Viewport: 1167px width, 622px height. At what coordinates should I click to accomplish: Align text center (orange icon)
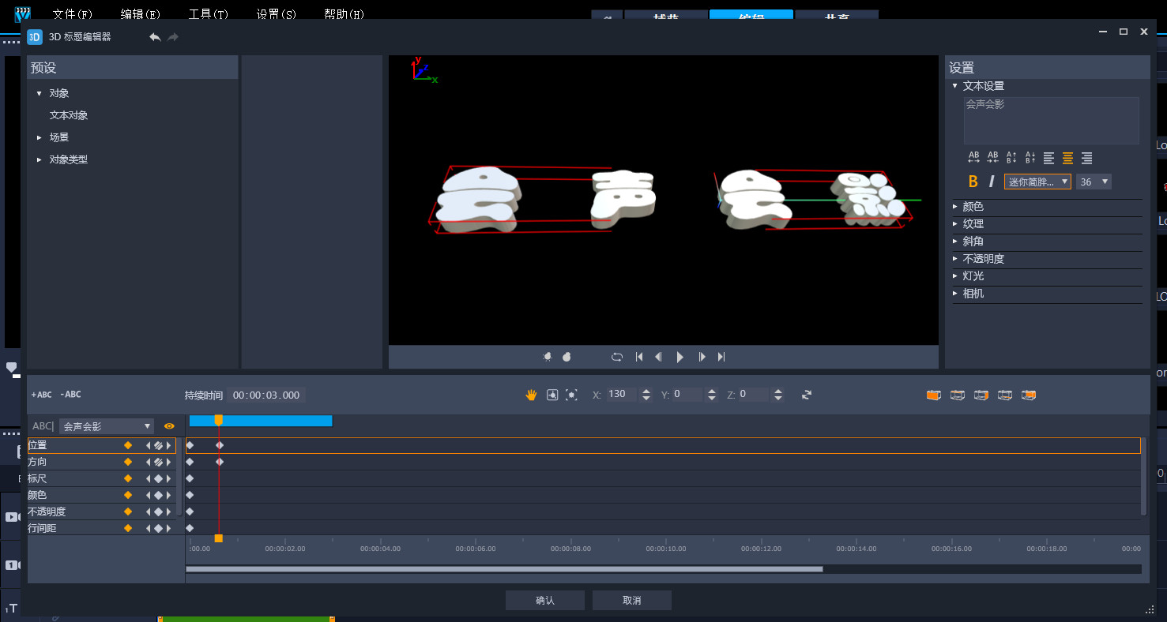(1068, 158)
